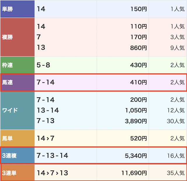
Task: Click the 410円 馬連 payout
Action: pos(138,82)
